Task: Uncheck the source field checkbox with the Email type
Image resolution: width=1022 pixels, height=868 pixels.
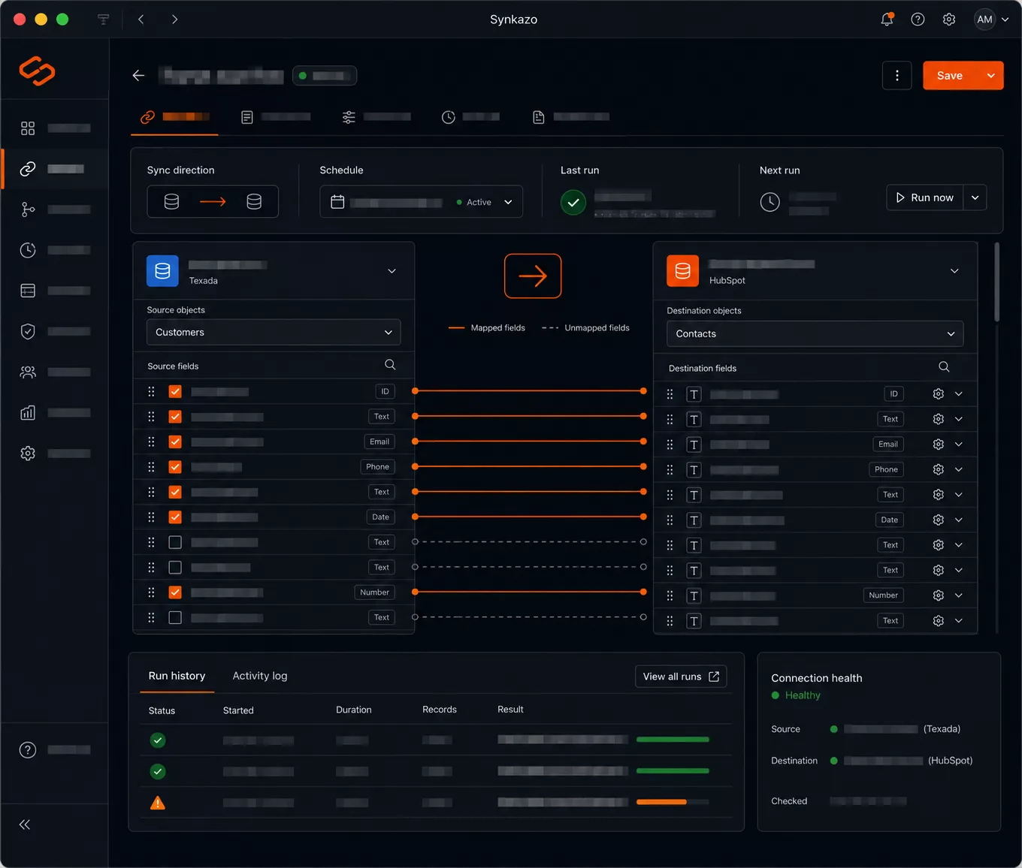Action: (x=175, y=442)
